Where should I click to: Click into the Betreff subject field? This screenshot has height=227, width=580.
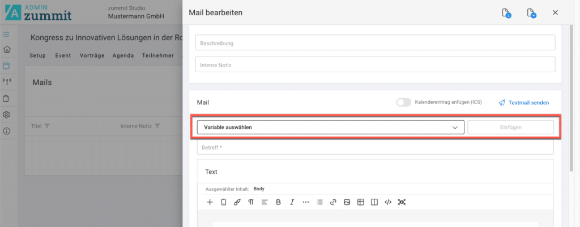pos(374,147)
